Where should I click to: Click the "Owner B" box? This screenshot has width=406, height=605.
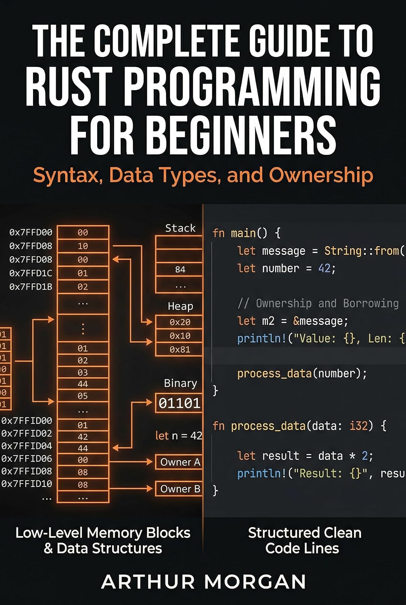click(x=179, y=489)
